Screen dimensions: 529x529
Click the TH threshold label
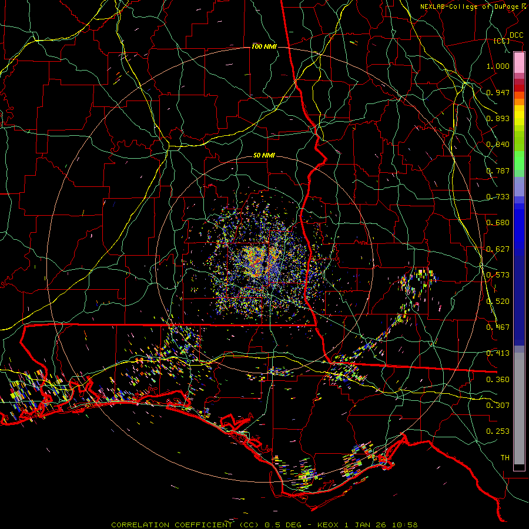[x=505, y=458]
